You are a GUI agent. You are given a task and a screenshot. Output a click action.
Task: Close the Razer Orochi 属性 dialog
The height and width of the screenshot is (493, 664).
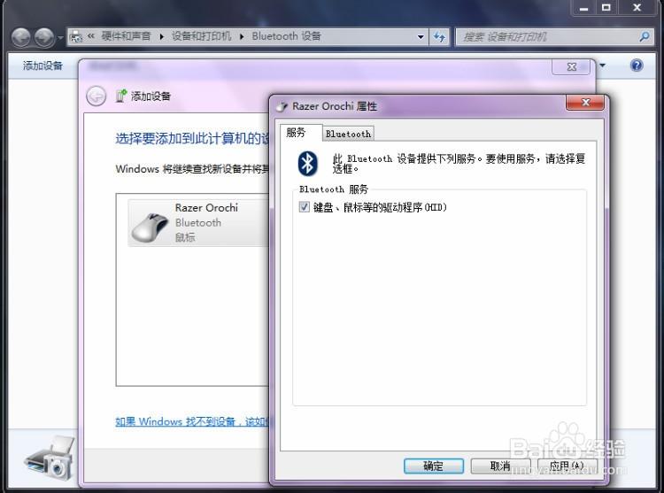(585, 103)
